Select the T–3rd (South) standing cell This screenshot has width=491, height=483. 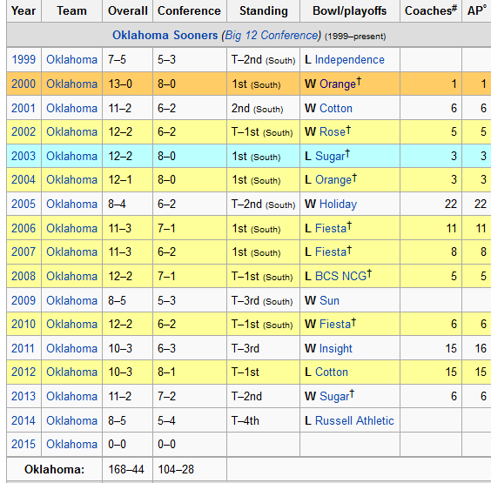click(x=264, y=301)
